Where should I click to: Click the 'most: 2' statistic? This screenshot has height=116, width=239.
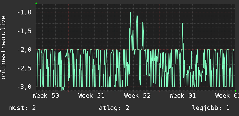pos(23,108)
